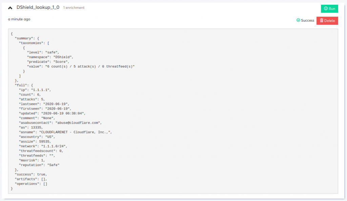347x201 pixels.
Task: Click the "reputation": "Safe" line
Action: tap(39, 165)
